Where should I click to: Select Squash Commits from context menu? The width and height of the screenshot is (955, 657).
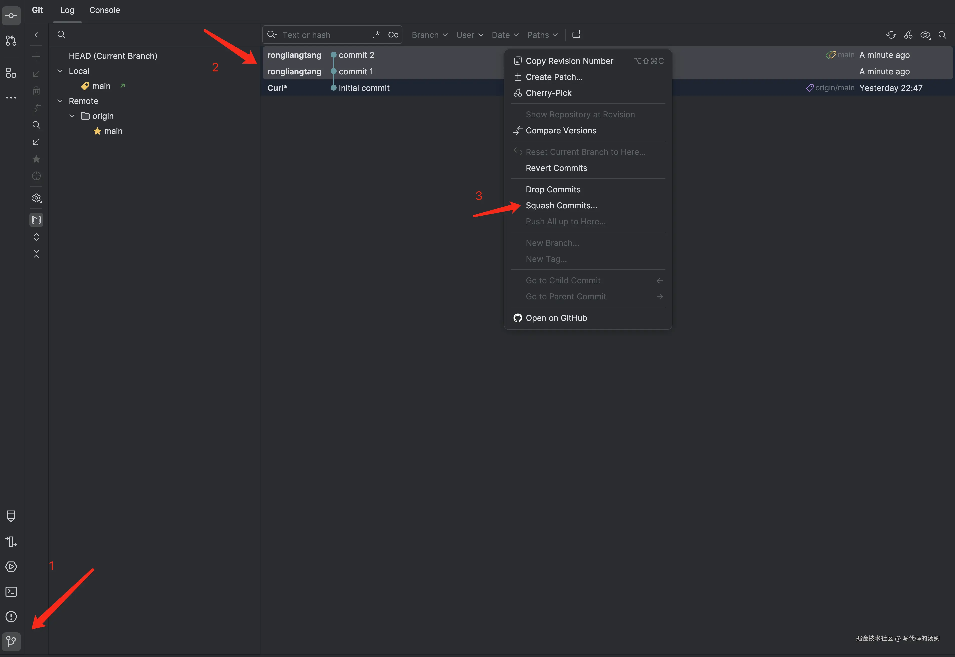pyautogui.click(x=561, y=205)
